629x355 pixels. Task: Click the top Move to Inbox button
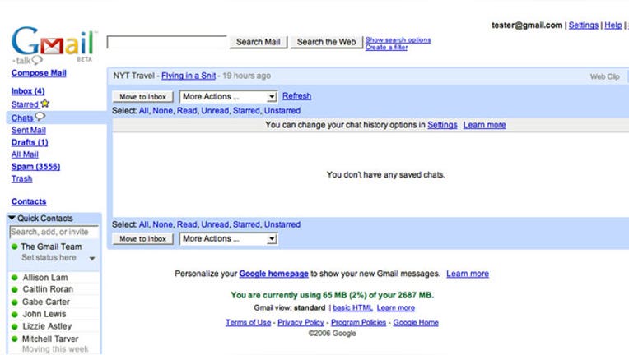coord(142,97)
